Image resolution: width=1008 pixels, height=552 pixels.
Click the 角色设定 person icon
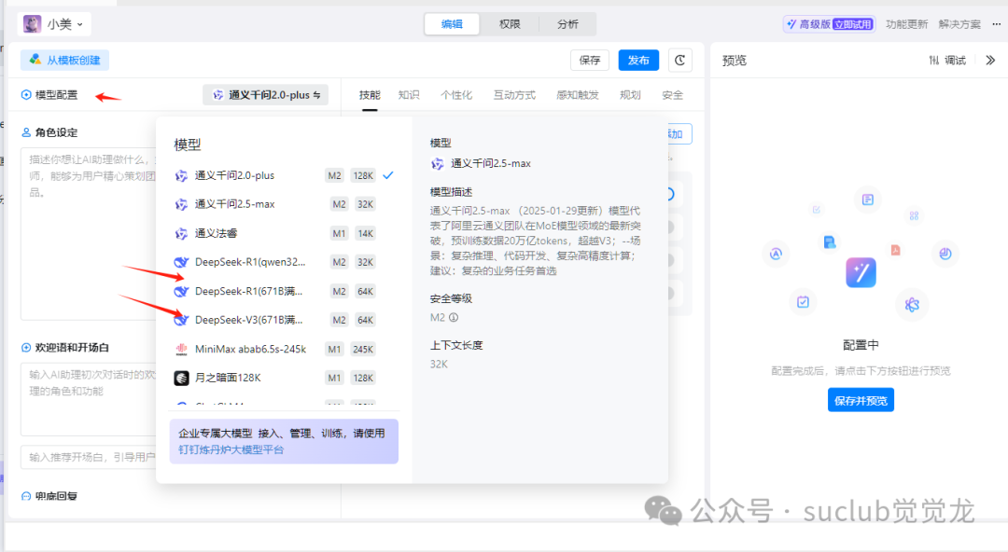point(26,132)
